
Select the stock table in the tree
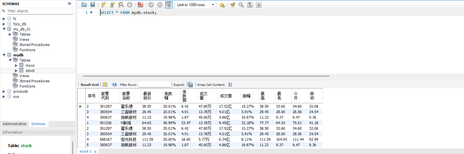30,71
